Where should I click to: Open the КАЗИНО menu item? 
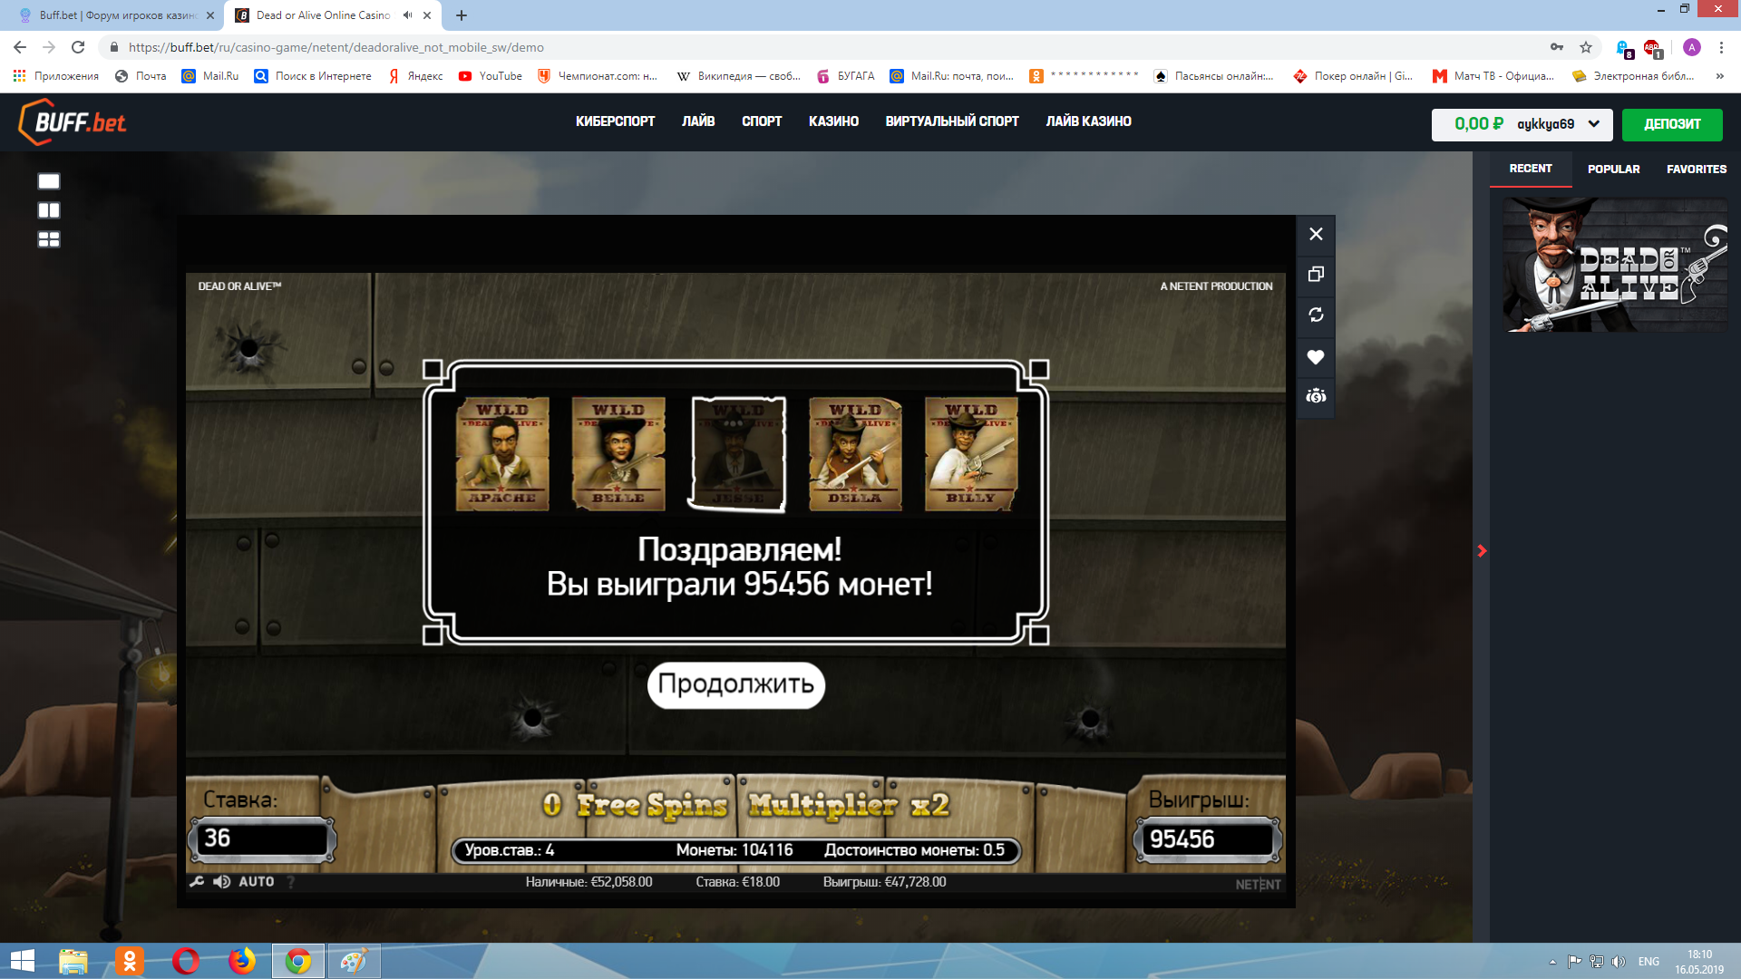coord(833,121)
